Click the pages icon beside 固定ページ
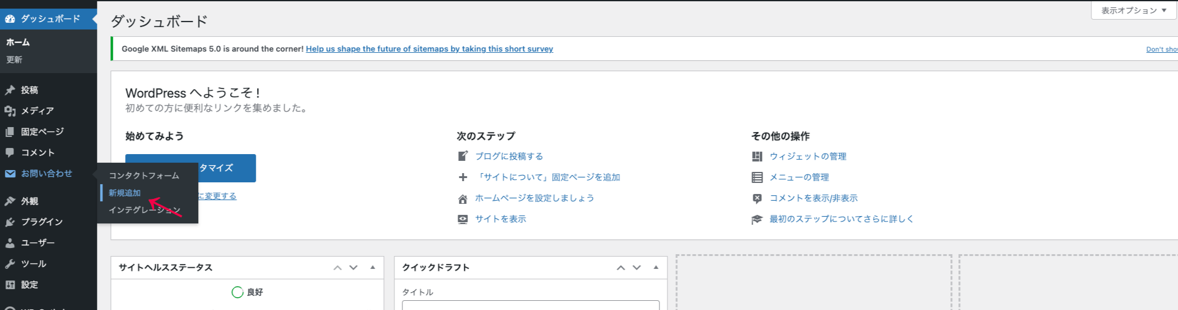The width and height of the screenshot is (1178, 310). point(10,132)
